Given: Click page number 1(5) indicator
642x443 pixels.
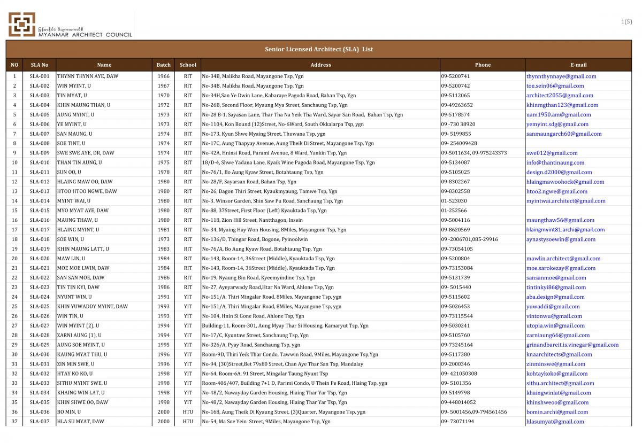Looking at the screenshot, I should point(626,22).
